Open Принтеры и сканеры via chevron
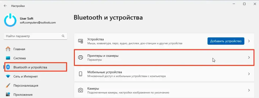This screenshot has height=98, width=259. click(249, 57)
